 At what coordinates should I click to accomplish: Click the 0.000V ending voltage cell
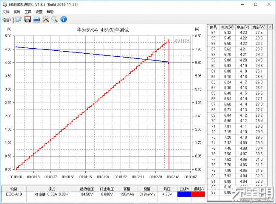coord(107,194)
